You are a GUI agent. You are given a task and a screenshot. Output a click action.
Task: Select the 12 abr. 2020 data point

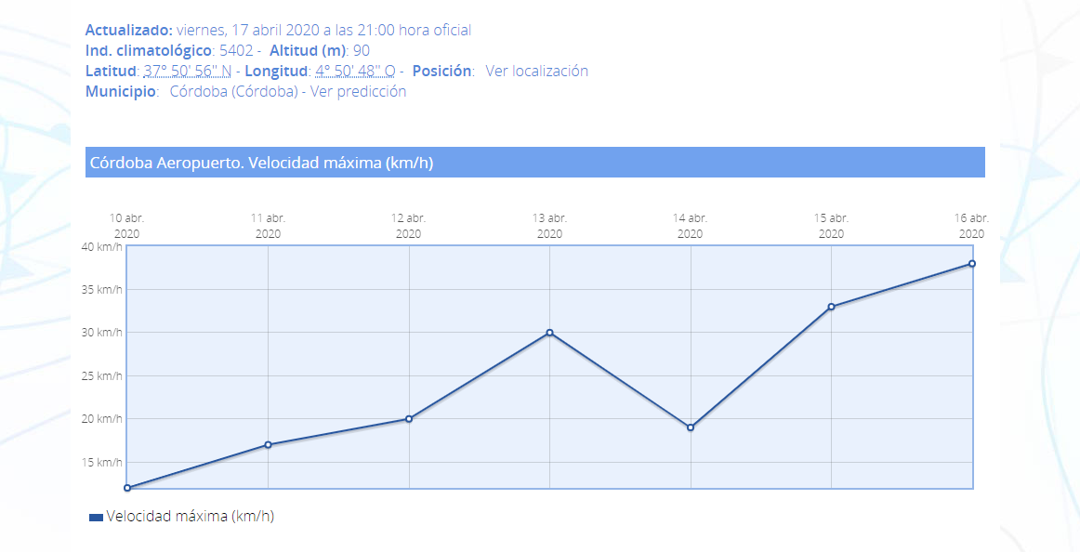[409, 418]
